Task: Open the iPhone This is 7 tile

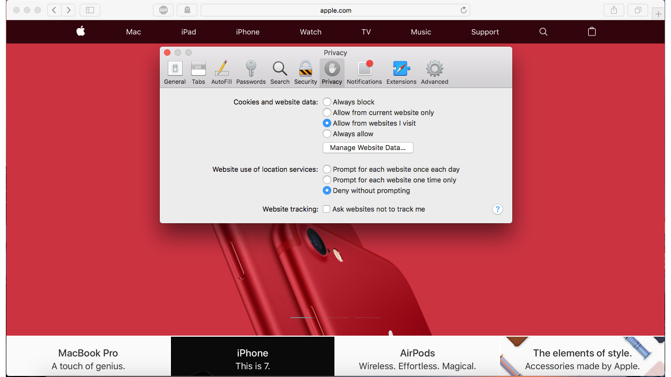Action: pyautogui.click(x=253, y=356)
